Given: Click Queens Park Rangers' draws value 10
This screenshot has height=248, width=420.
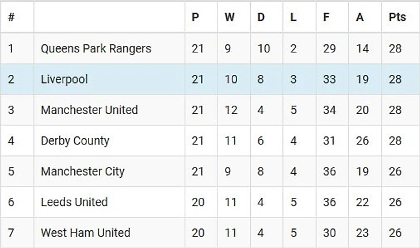Looking at the screenshot, I should click(x=264, y=48).
